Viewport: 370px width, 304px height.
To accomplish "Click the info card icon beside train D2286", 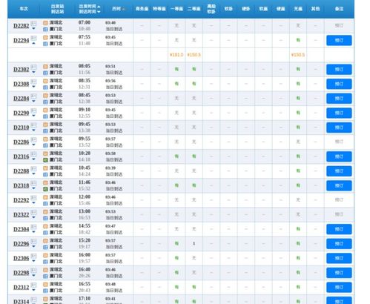I will [33, 140].
